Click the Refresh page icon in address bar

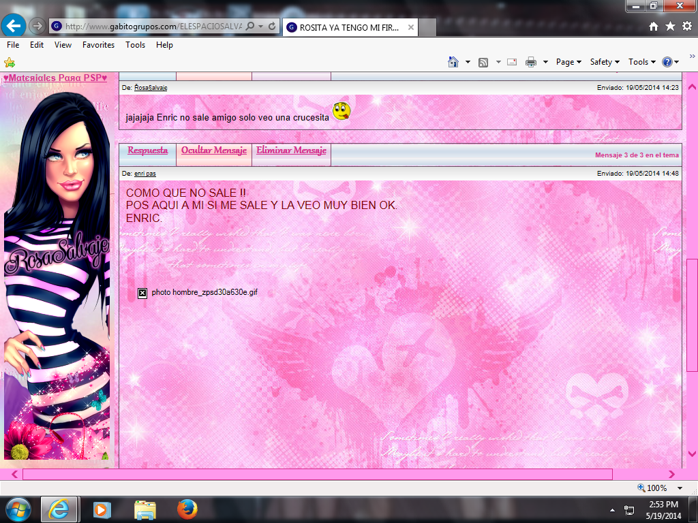coord(272,27)
